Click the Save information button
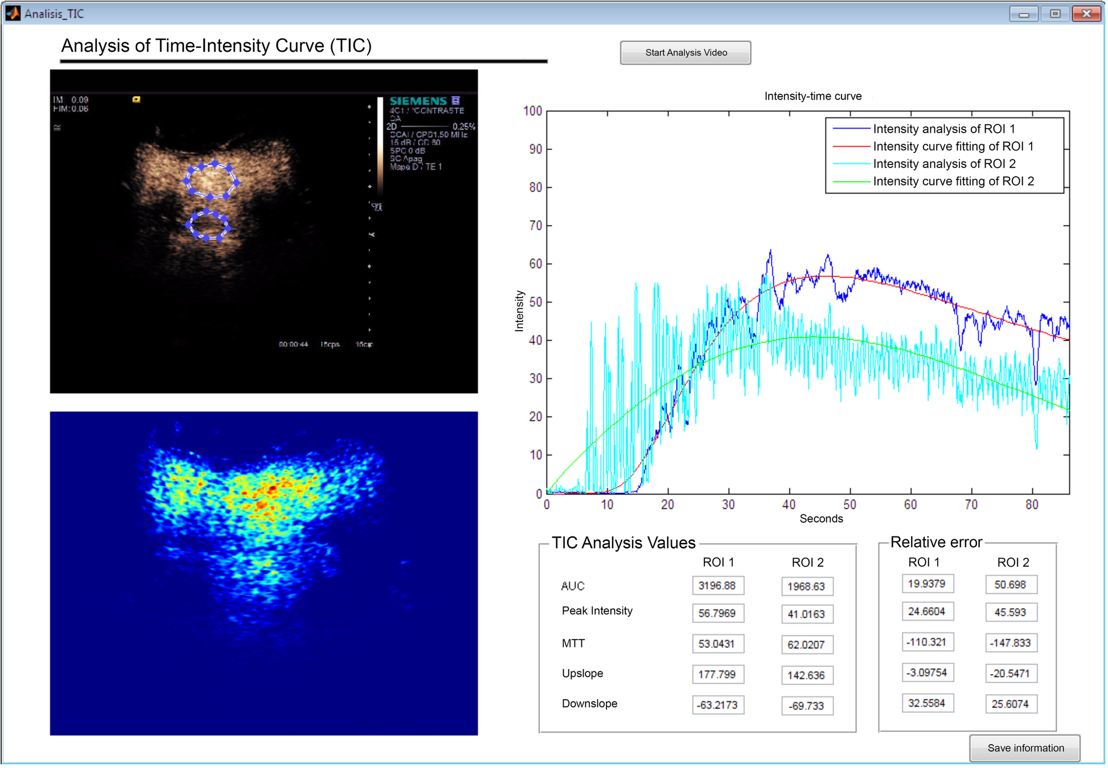1108x768 pixels. (x=1025, y=748)
